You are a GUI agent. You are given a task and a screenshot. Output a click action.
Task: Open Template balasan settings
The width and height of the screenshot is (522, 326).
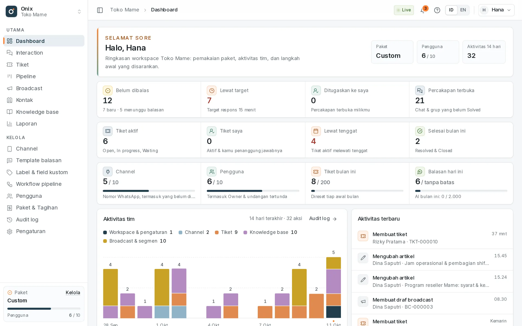pyautogui.click(x=44, y=160)
